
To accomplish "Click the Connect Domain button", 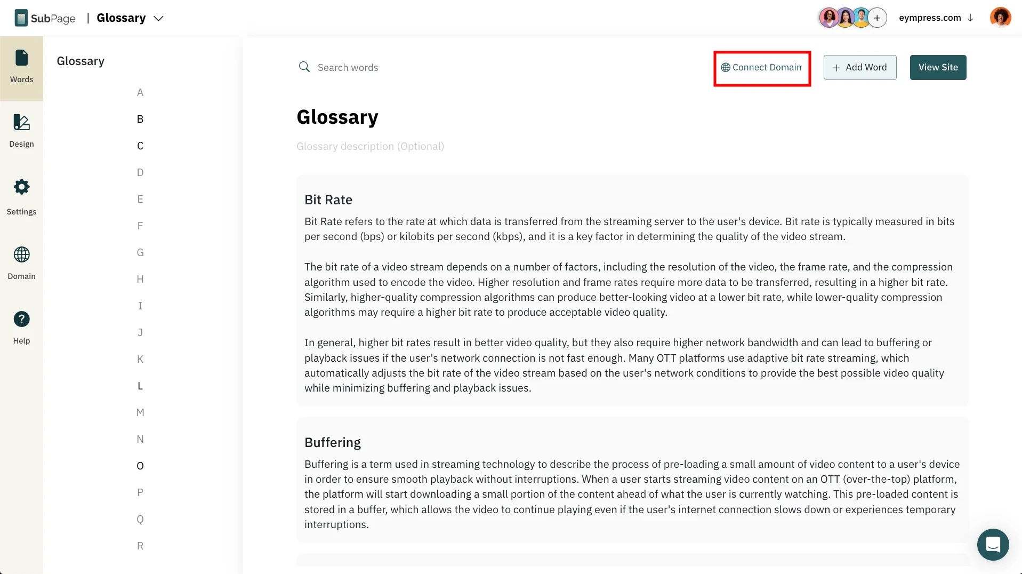I will click(x=761, y=67).
